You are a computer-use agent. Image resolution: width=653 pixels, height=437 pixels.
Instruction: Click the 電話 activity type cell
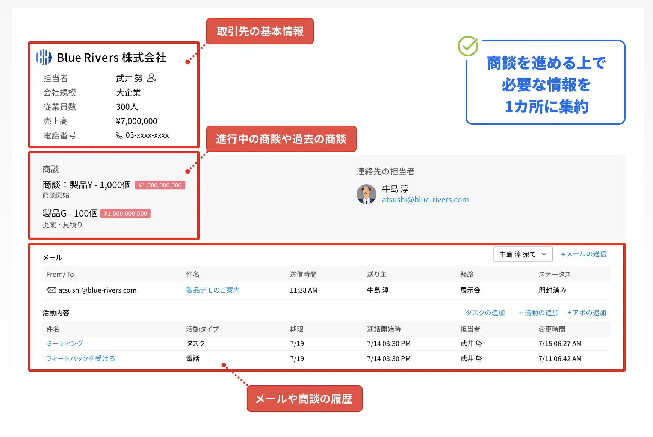(x=193, y=358)
